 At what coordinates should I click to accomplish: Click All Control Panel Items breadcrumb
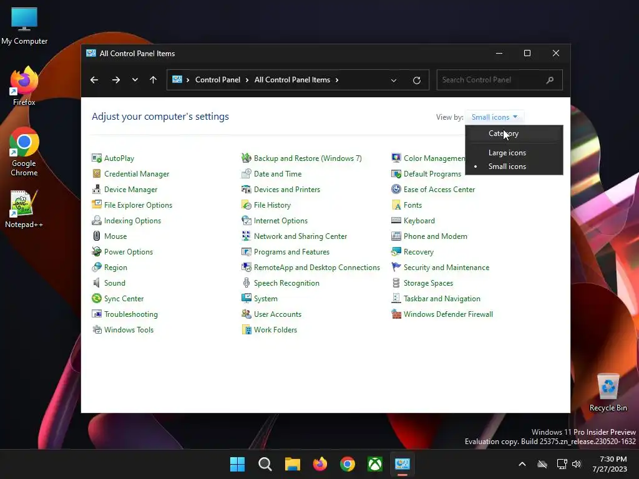[292, 80]
